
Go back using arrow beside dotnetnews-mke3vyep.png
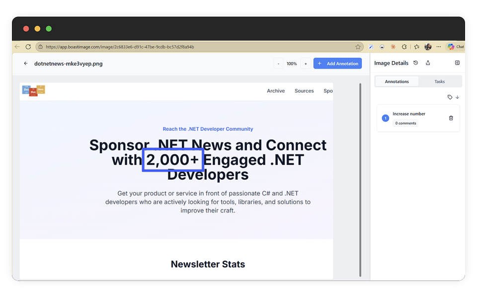[26, 64]
